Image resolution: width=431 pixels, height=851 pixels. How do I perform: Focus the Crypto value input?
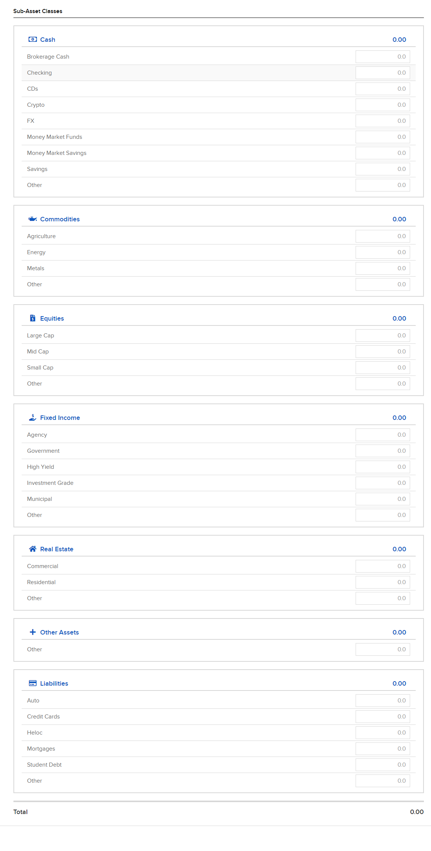[x=382, y=105]
